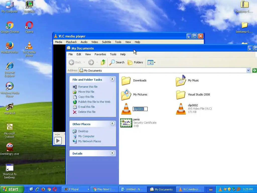Open the 2 Mypal taskbar group

point(76,189)
